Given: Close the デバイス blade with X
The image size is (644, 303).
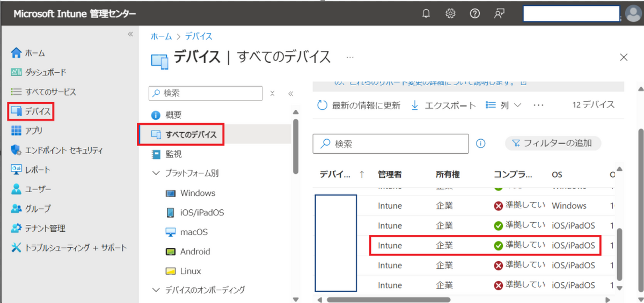Looking at the screenshot, I should click(624, 57).
